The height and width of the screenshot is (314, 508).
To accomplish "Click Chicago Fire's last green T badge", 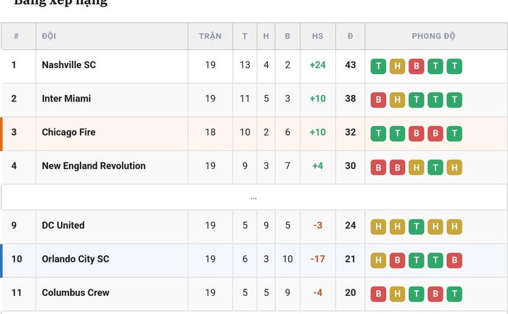I will (x=454, y=133).
